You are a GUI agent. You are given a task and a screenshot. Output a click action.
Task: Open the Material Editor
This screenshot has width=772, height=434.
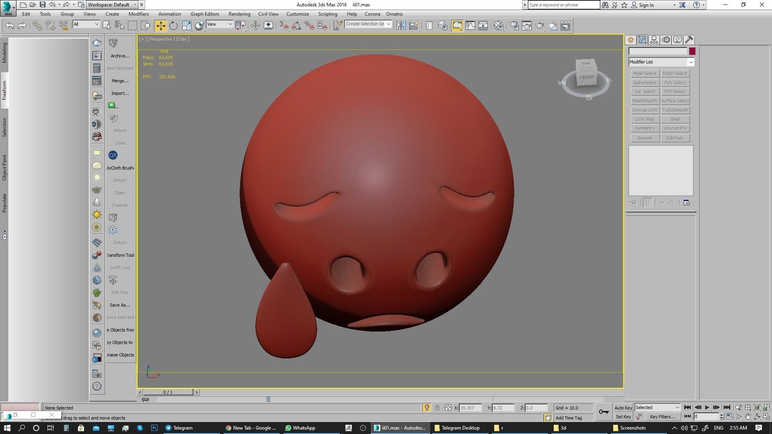[x=499, y=26]
